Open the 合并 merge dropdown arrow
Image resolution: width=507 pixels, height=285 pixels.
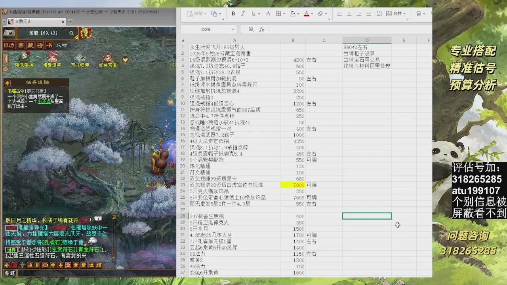(405, 14)
